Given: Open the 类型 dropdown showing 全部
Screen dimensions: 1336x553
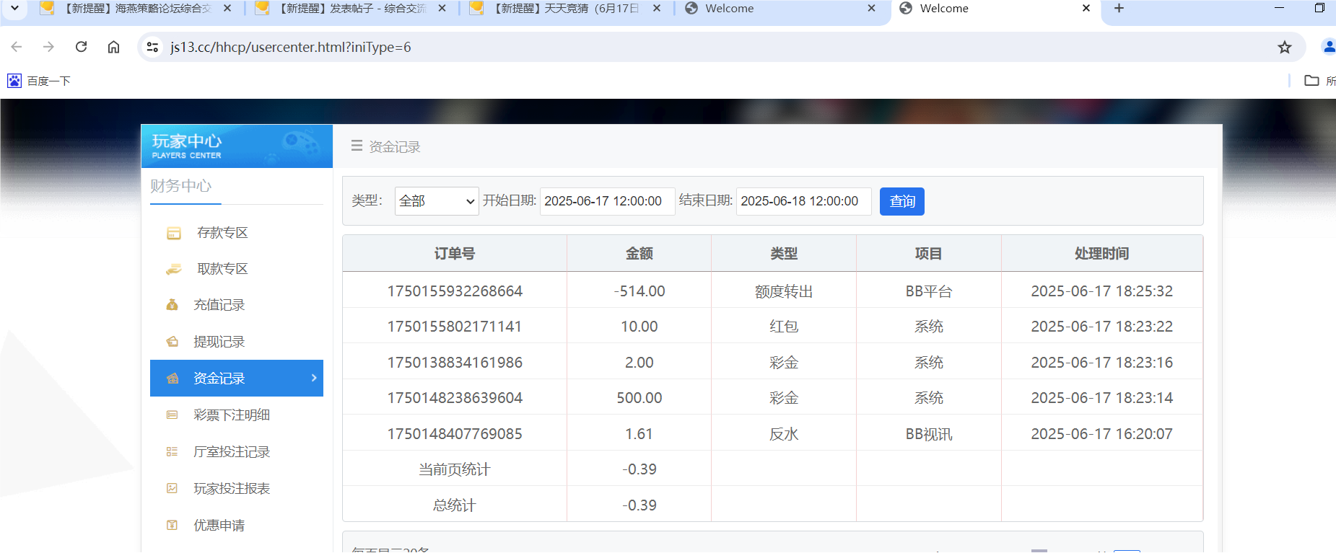Looking at the screenshot, I should pyautogui.click(x=437, y=201).
